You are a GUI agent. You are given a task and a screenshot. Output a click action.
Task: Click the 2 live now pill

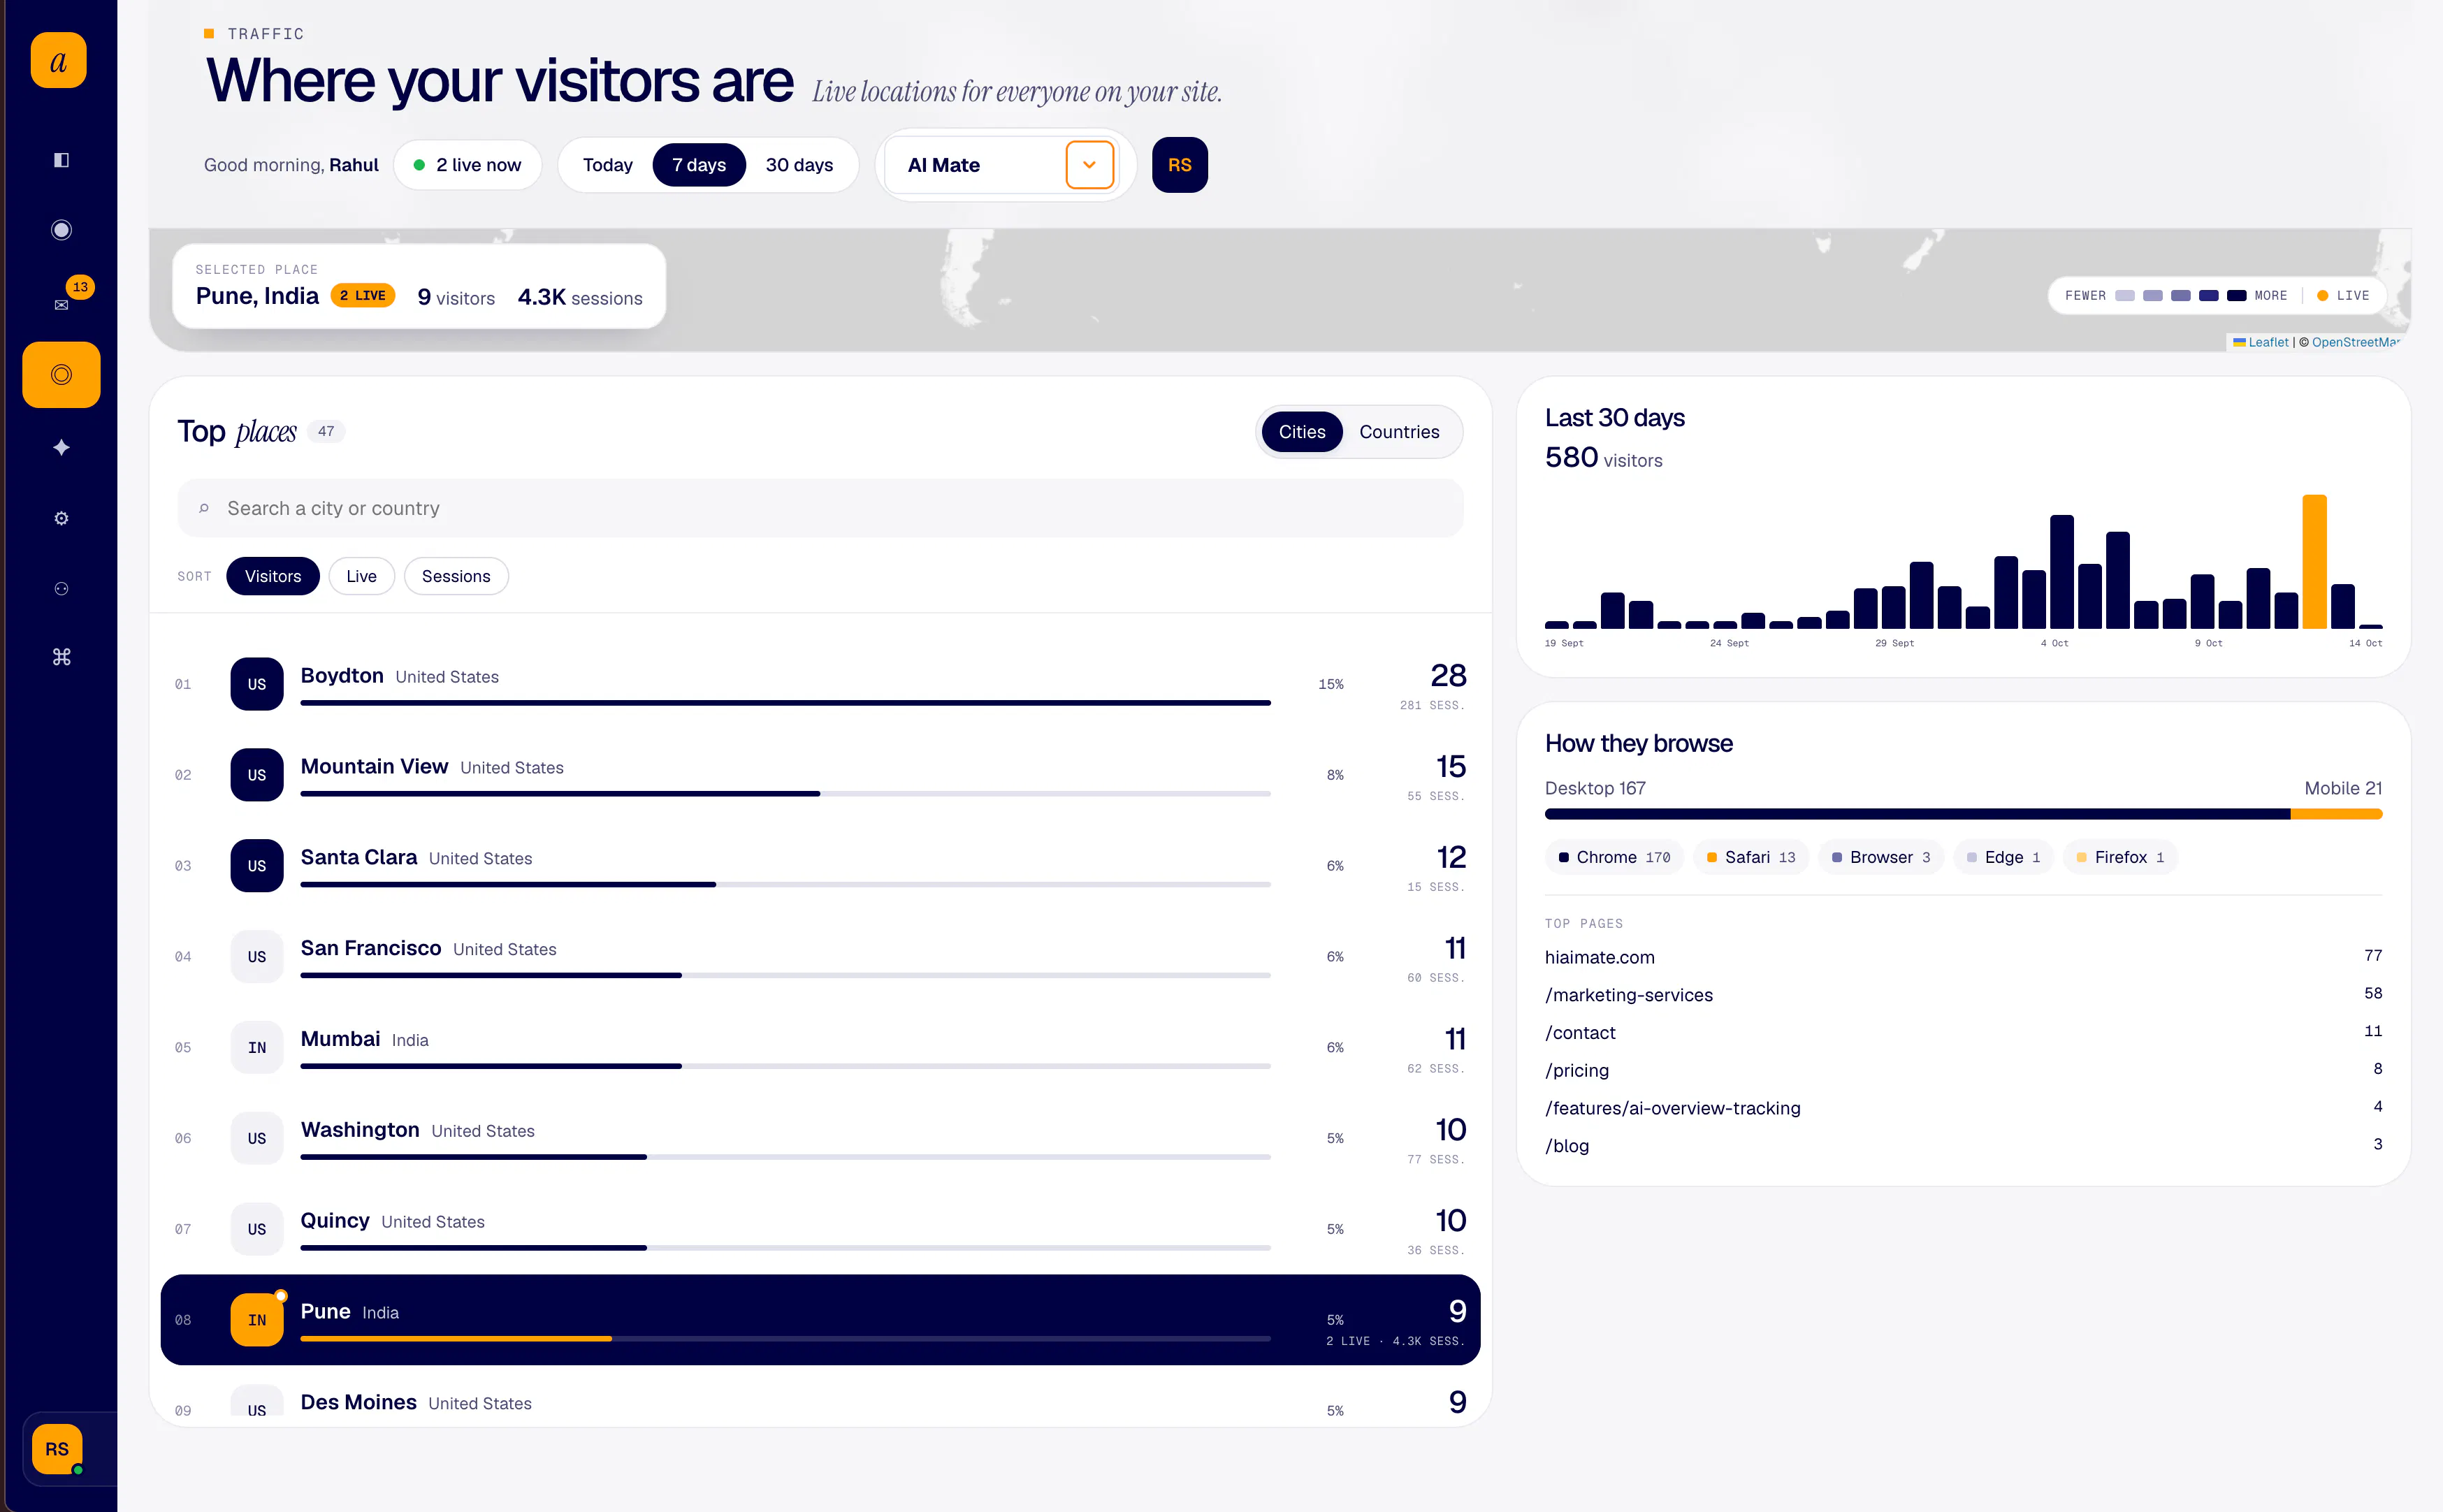tap(468, 165)
